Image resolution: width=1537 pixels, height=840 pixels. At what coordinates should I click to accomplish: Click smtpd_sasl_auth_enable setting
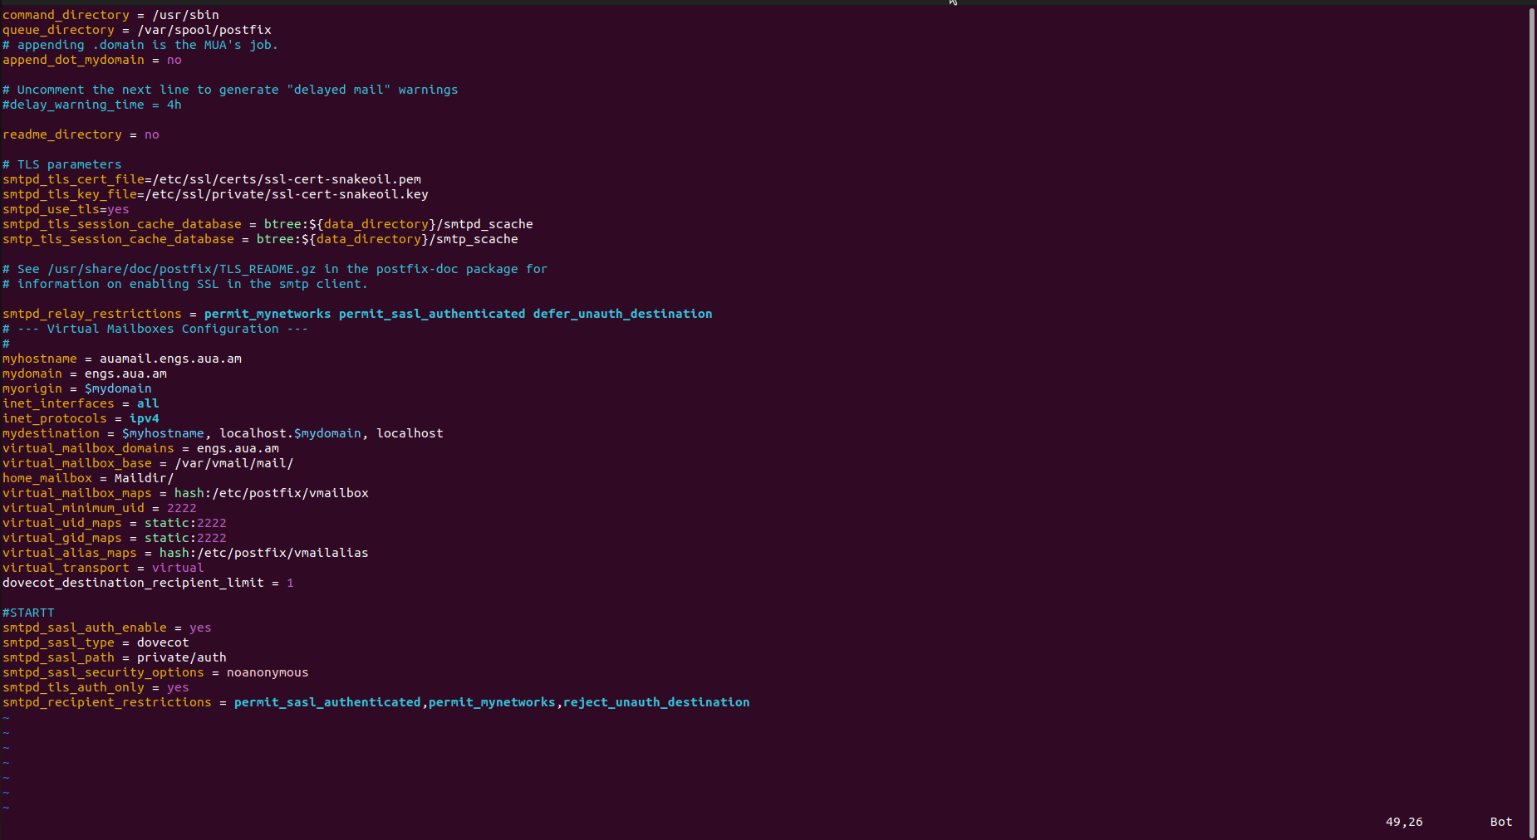click(x=85, y=628)
